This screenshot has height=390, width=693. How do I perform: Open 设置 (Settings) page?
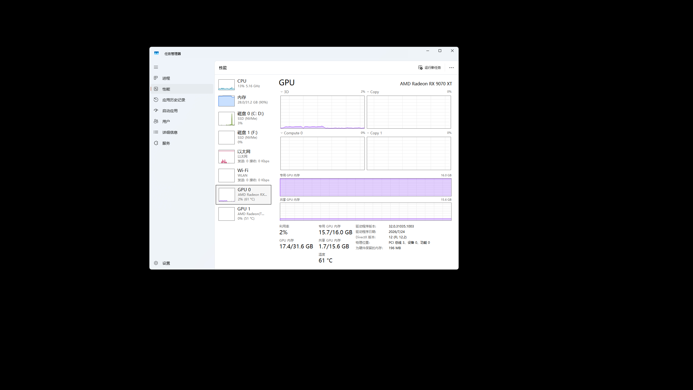coord(182,263)
